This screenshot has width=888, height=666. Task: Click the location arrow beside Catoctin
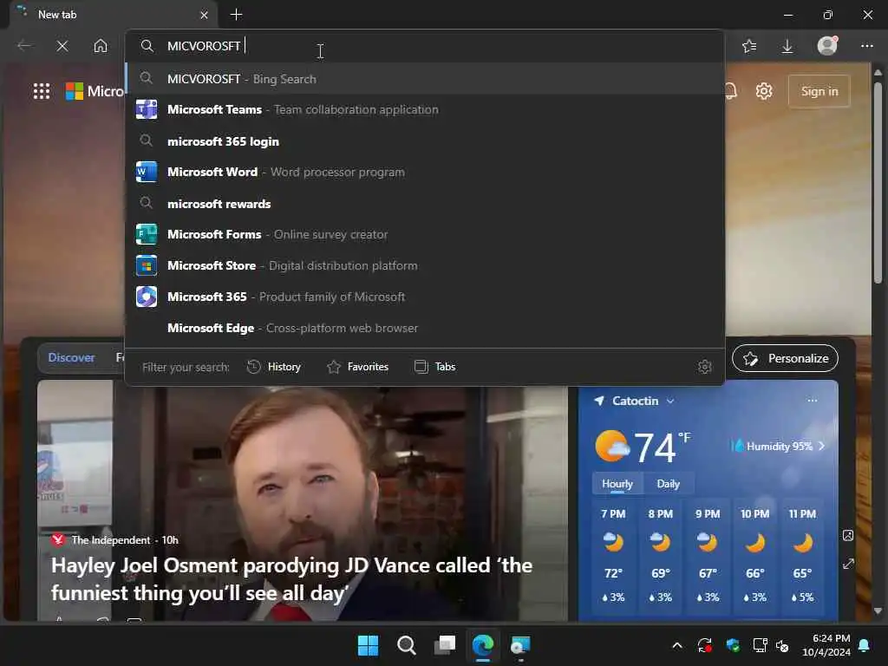pyautogui.click(x=598, y=401)
